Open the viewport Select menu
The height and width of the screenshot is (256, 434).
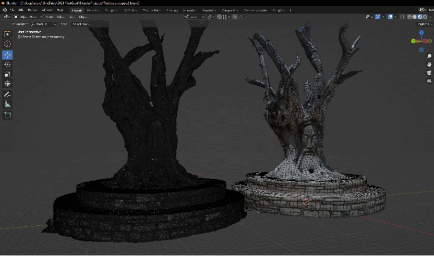pos(61,17)
